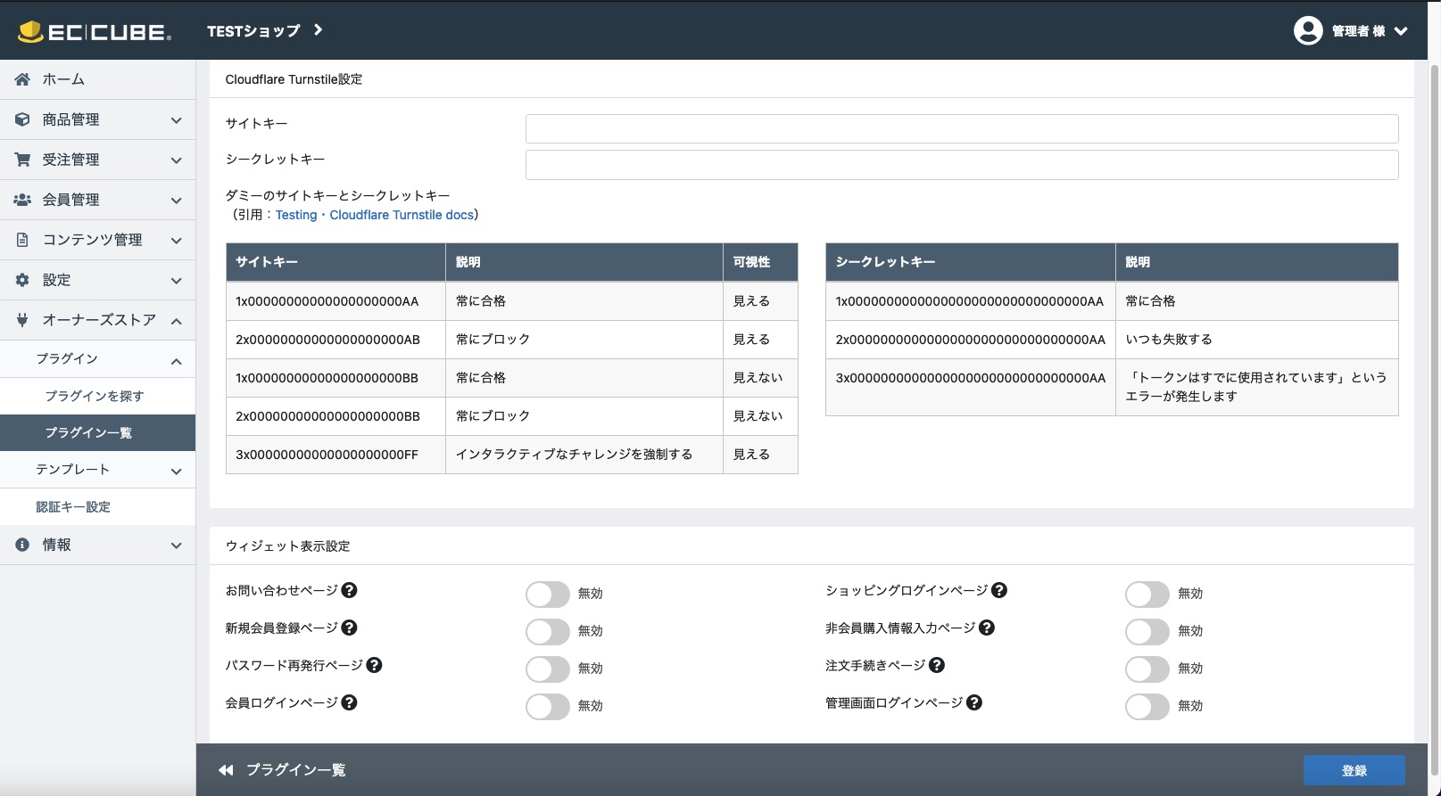Expand the 商品管理 sidebar menu

tap(97, 119)
